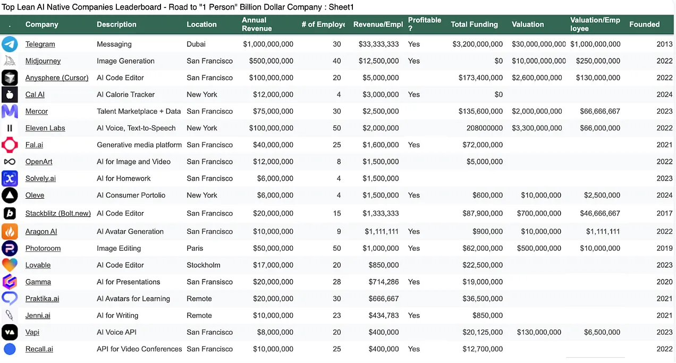This screenshot has height=363, width=676.
Task: Click the Photoroom P logo icon
Action: pos(10,248)
